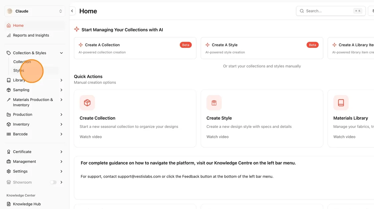
Task: Open the Sampling menu item
Action: tap(35, 90)
